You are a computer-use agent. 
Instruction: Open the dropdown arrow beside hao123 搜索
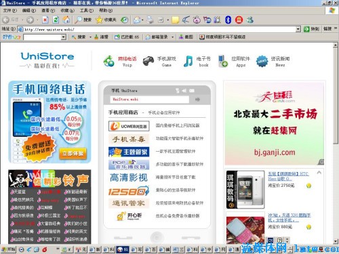click(x=90, y=37)
